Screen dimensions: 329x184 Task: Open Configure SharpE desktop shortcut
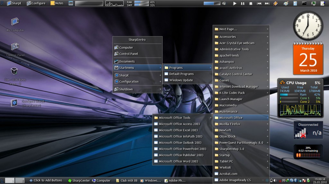pos(14,103)
